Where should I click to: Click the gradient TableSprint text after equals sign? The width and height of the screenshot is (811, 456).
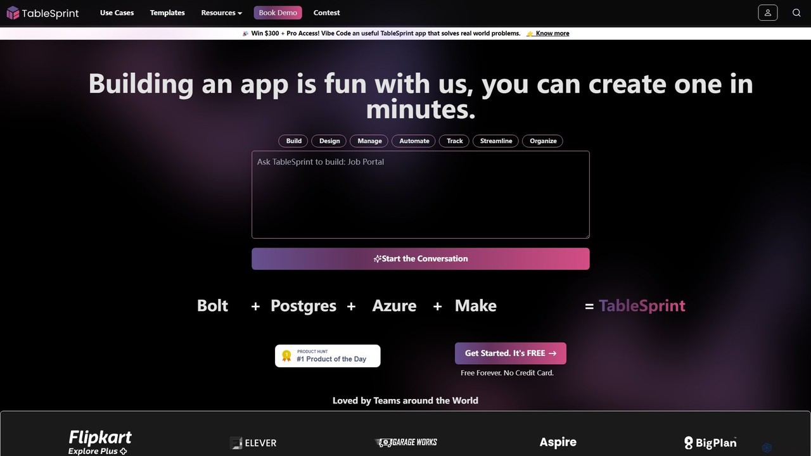[x=642, y=306]
